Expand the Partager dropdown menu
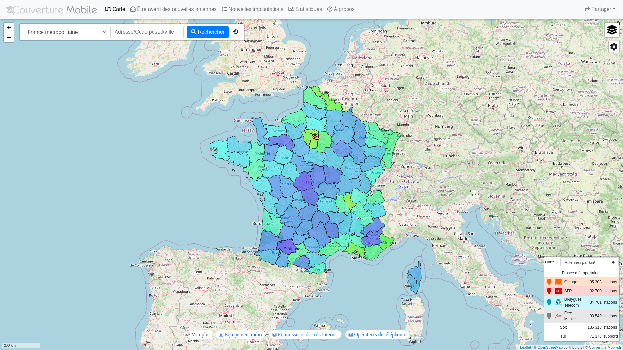Screen dimensions: 623x350 pos(600,9)
